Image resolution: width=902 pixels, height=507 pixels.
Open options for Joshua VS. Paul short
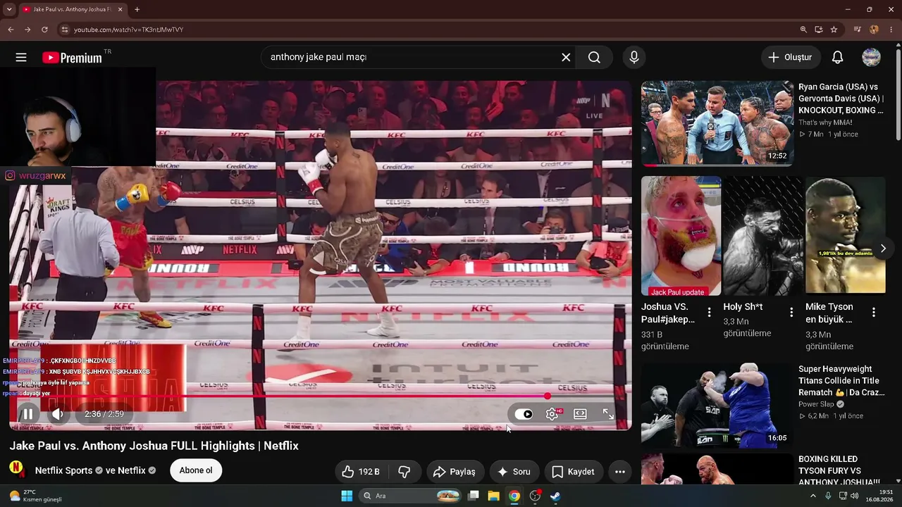pos(709,312)
